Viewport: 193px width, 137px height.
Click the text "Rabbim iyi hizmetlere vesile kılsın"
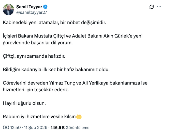[x=39, y=117]
